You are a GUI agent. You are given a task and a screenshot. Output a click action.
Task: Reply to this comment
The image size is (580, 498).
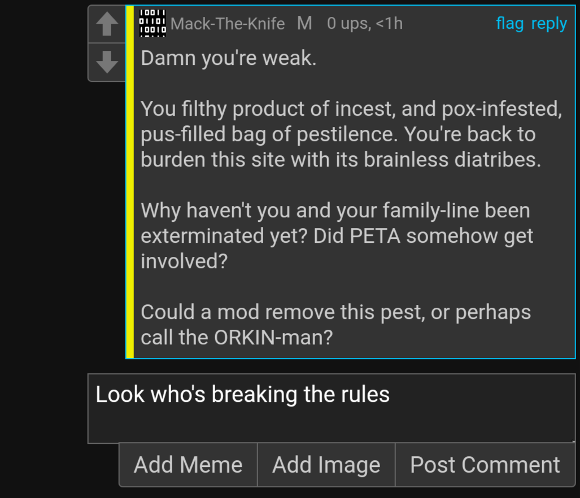(x=549, y=24)
